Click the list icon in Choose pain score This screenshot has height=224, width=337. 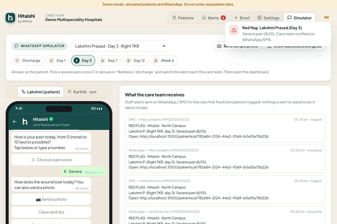[33, 160]
